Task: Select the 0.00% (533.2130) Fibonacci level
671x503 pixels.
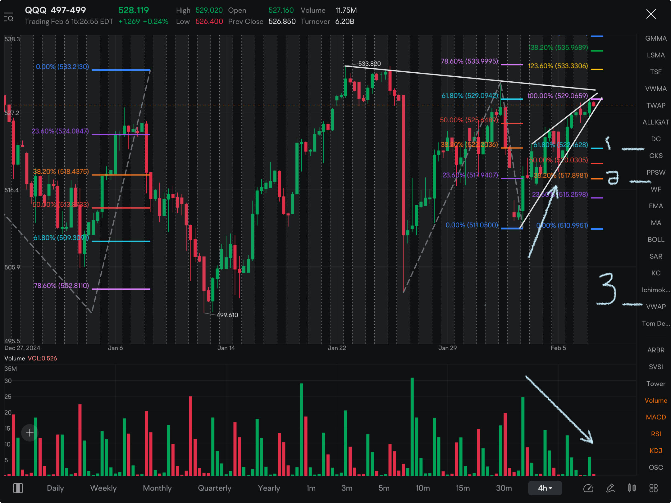Action: point(62,67)
